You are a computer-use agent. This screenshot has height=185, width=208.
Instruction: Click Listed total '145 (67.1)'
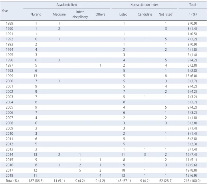123,181
